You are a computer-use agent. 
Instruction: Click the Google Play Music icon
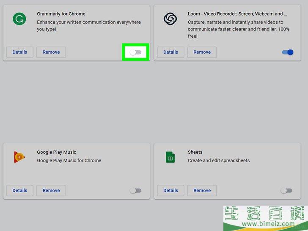(19, 157)
